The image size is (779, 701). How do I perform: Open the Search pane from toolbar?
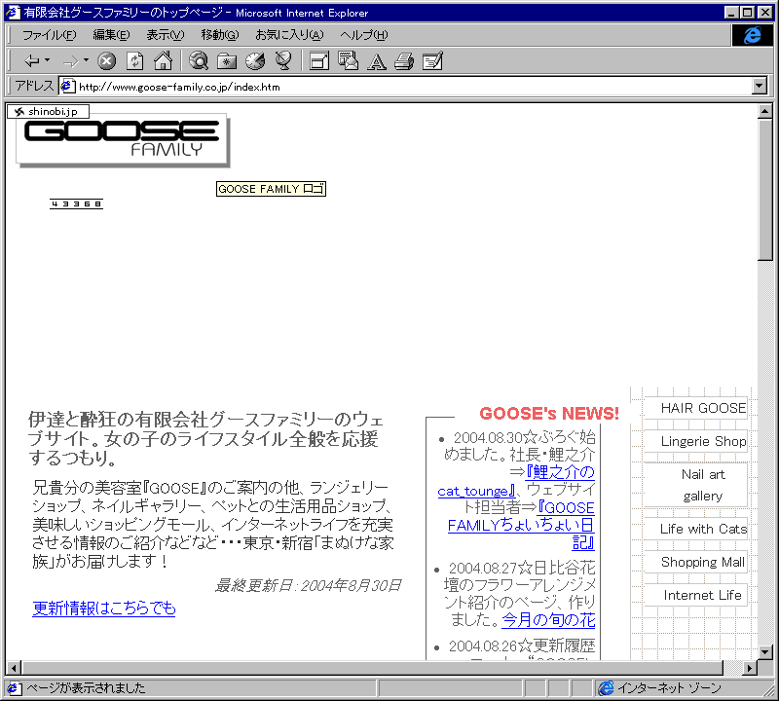[x=199, y=61]
